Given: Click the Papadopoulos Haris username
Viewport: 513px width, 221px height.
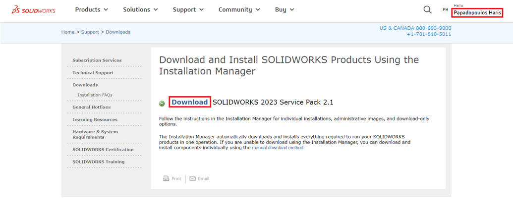Looking at the screenshot, I should [x=477, y=13].
